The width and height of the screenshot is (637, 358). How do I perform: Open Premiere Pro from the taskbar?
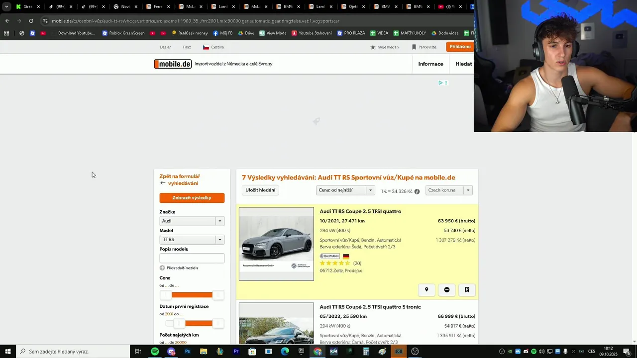point(236,352)
